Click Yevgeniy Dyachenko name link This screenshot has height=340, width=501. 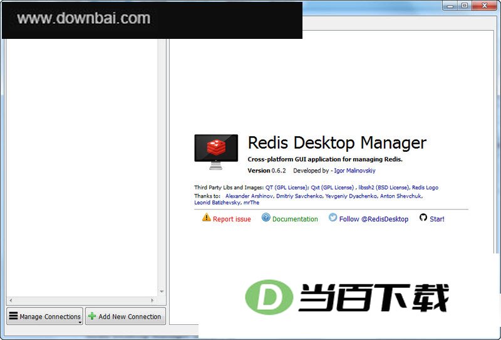(x=351, y=196)
